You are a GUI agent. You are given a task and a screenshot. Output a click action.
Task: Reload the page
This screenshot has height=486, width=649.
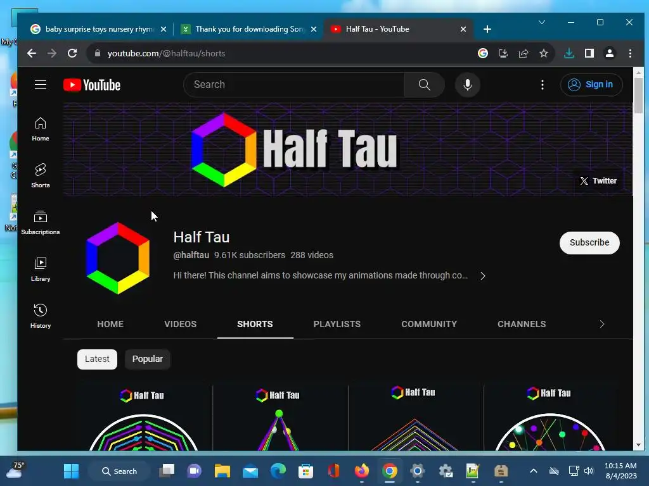(72, 53)
